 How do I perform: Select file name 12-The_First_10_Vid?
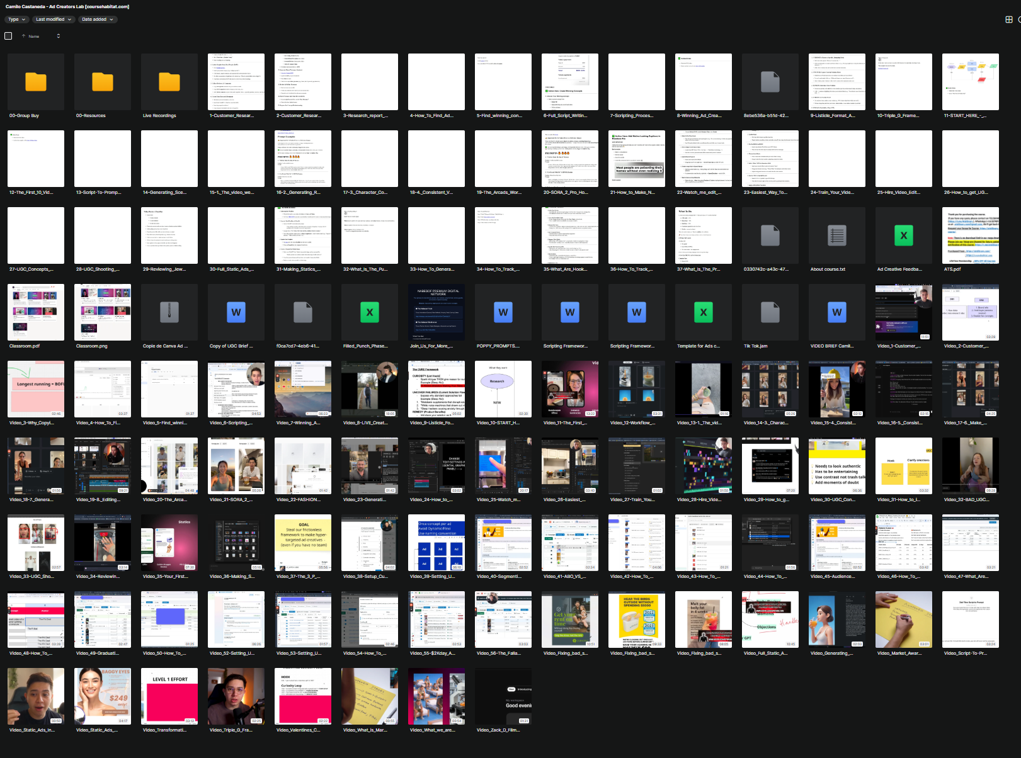31,193
